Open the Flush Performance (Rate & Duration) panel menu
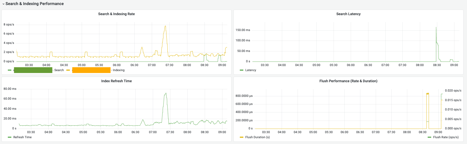Viewport: 467px width, 144px height. tap(348, 81)
